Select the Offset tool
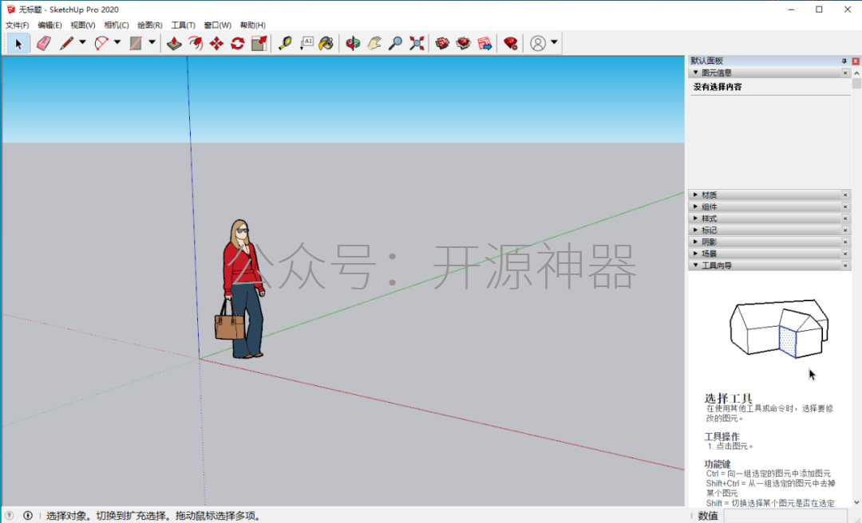This screenshot has width=862, height=523. 196,43
